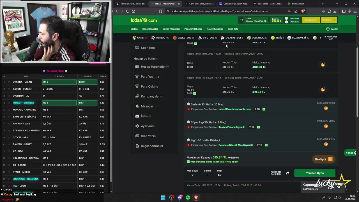
Task: Click medal icon on the 8,00 odds coupon
Action: (x=323, y=65)
